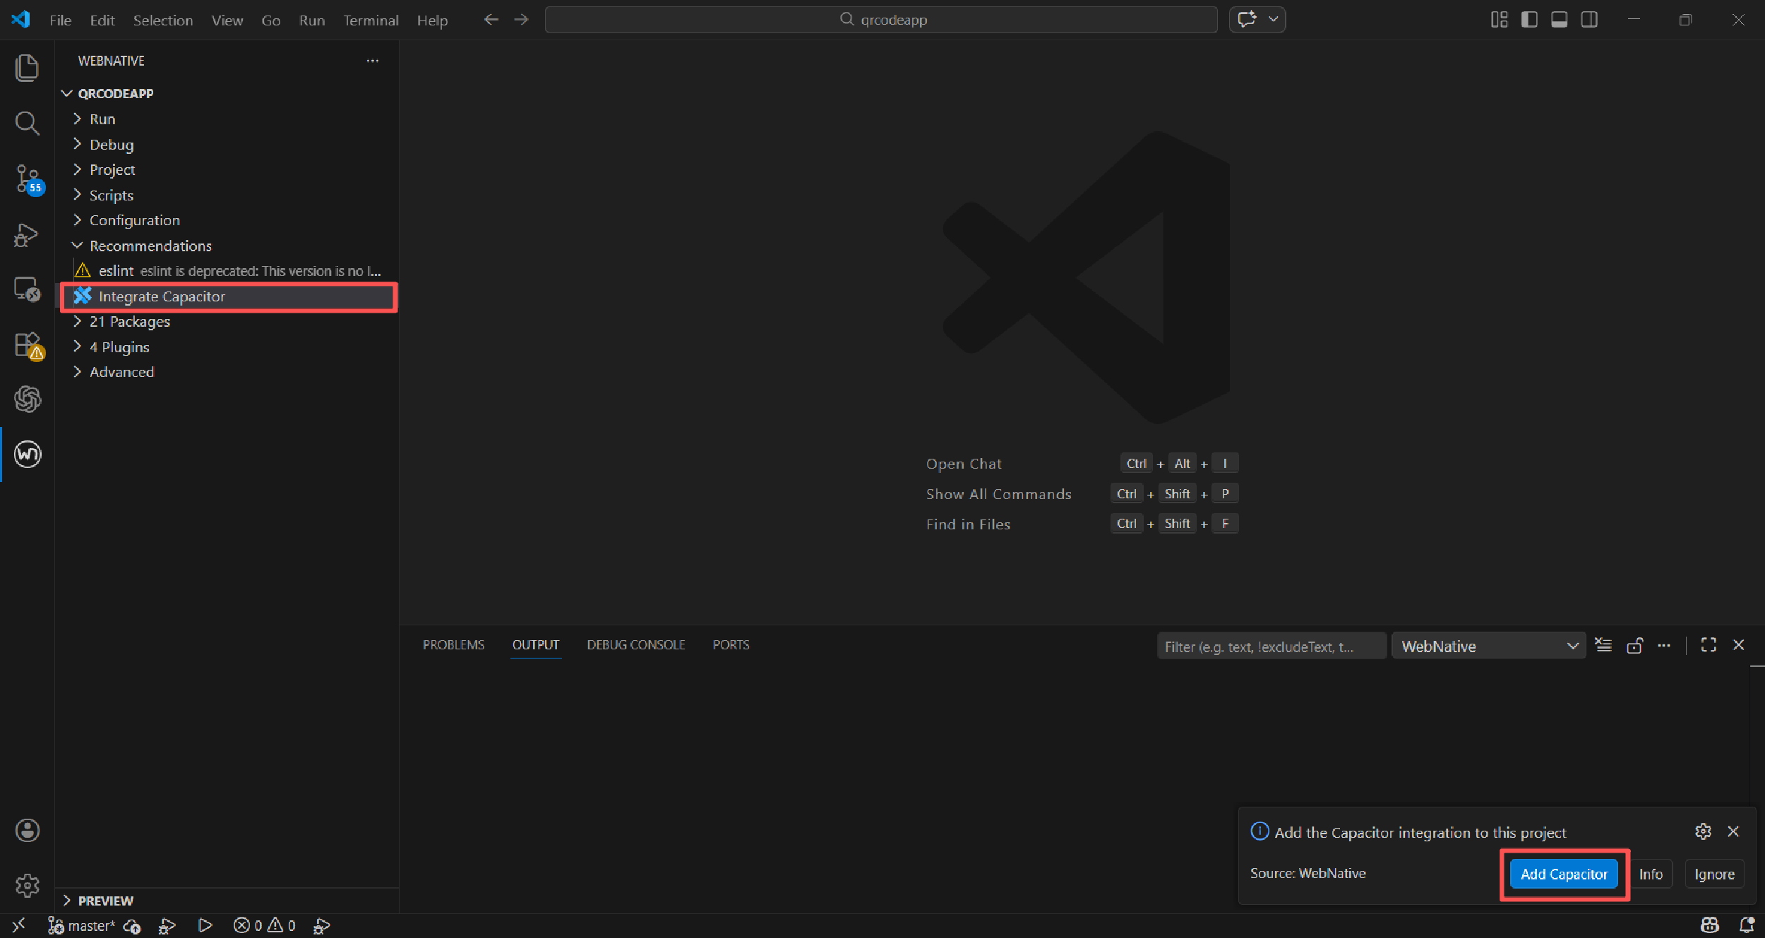Toggle the bottom Panel visibility
The height and width of the screenshot is (938, 1765).
coord(1559,20)
